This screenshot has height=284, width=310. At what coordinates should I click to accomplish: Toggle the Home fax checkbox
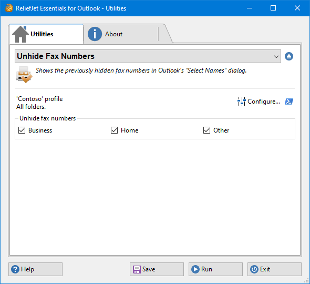114,130
